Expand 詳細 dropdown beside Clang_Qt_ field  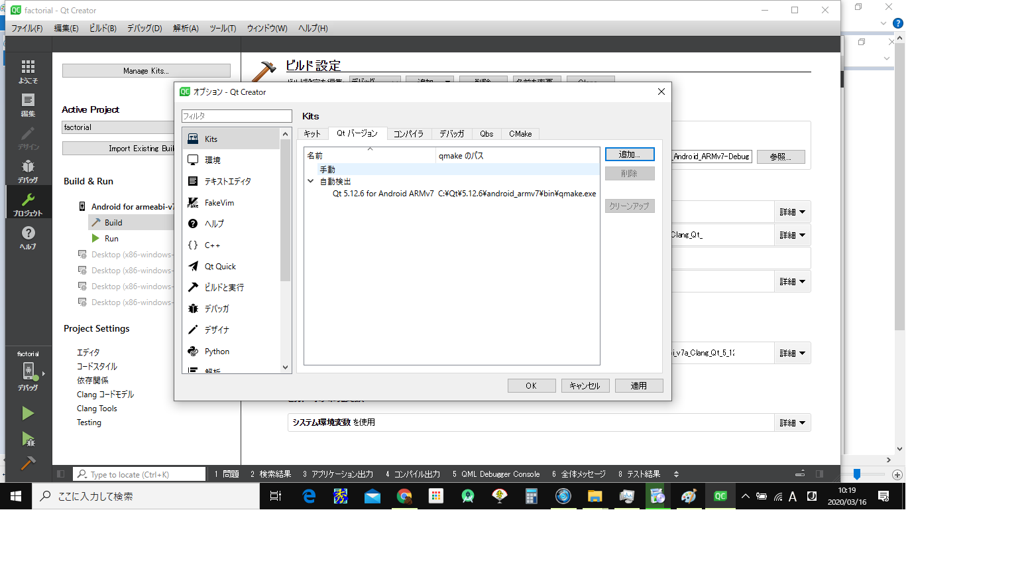[x=793, y=235]
